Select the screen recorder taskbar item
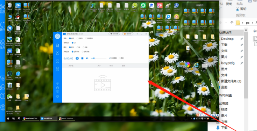Viewport: 257px width, 131px height. [x=48, y=119]
